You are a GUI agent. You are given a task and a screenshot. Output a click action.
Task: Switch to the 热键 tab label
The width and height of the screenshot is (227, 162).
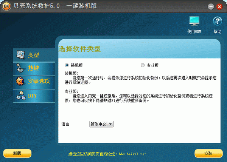[x=33, y=68]
